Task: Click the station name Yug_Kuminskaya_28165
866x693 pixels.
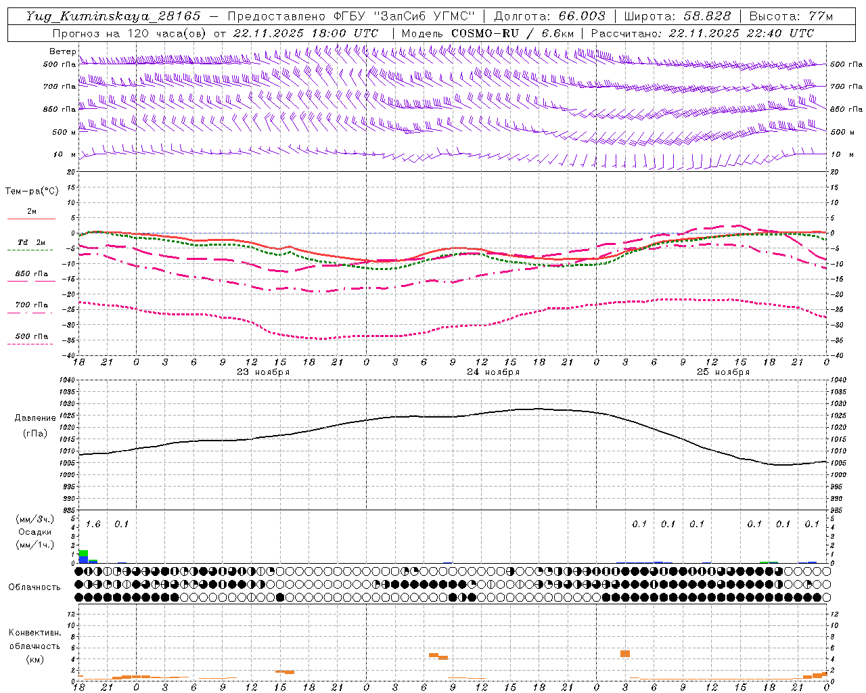Action: 113,16
